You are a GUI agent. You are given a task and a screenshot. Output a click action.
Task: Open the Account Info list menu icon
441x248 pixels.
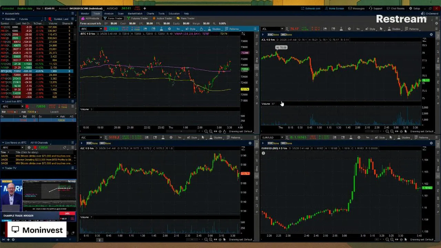73,13
